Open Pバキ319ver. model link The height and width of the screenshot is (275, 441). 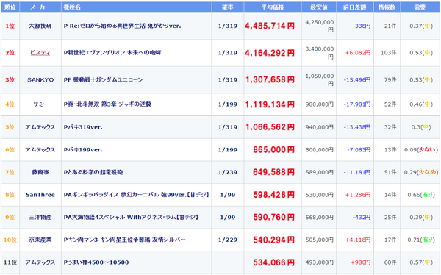pyautogui.click(x=83, y=127)
